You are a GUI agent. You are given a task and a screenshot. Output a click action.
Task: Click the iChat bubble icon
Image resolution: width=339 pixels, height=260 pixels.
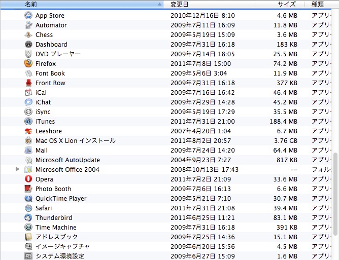point(28,102)
